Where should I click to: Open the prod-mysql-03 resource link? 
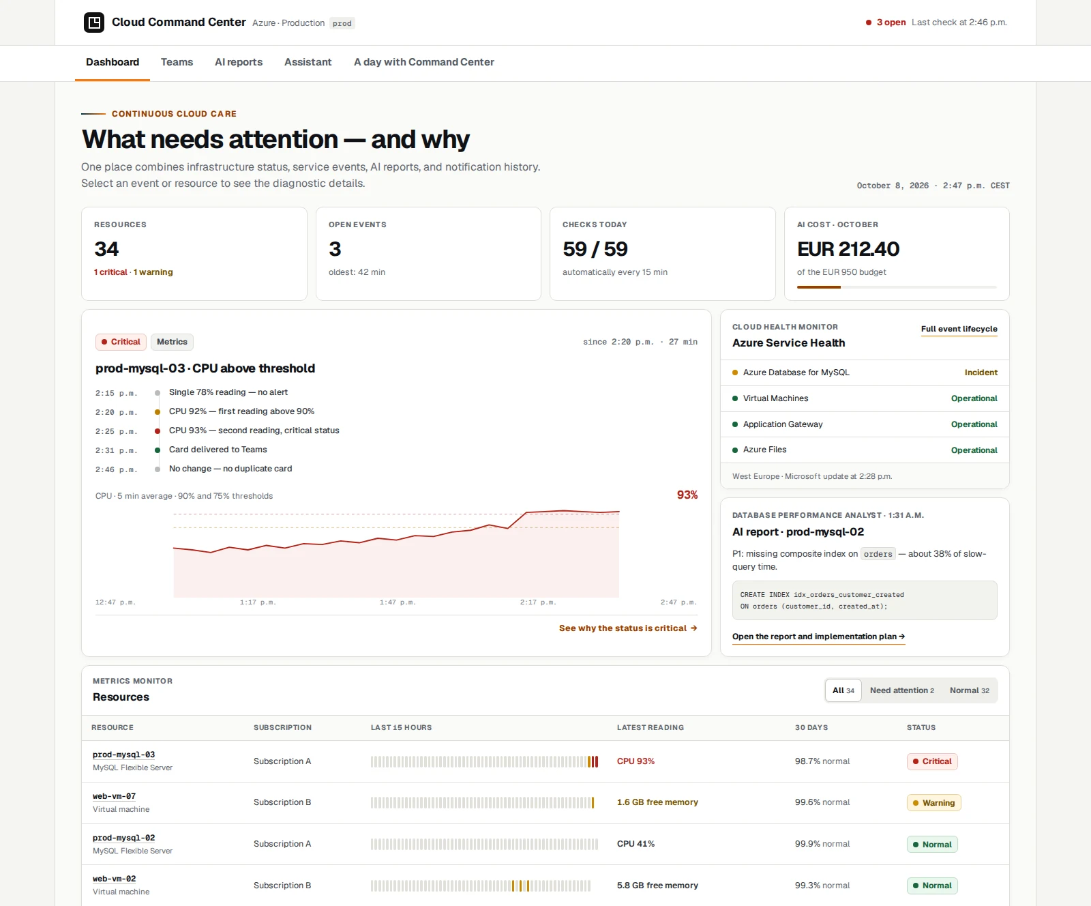[x=123, y=755]
